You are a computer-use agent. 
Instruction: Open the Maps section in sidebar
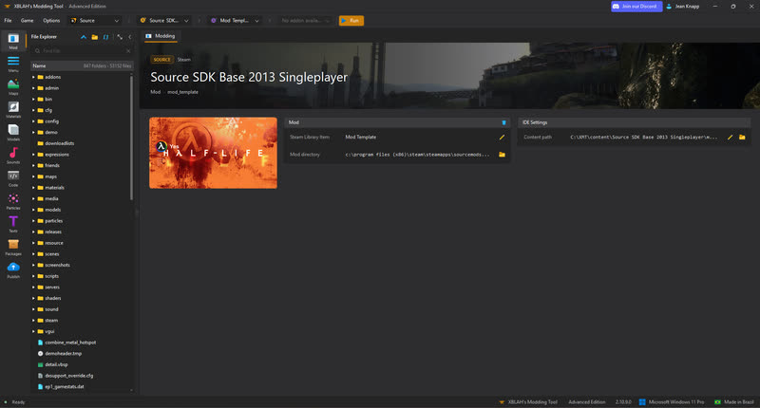click(13, 86)
